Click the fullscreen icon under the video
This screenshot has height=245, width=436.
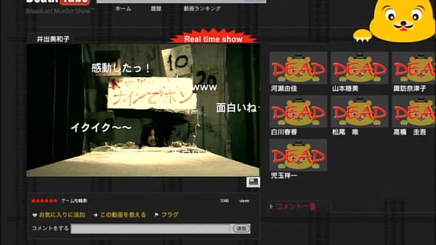pyautogui.click(x=253, y=182)
